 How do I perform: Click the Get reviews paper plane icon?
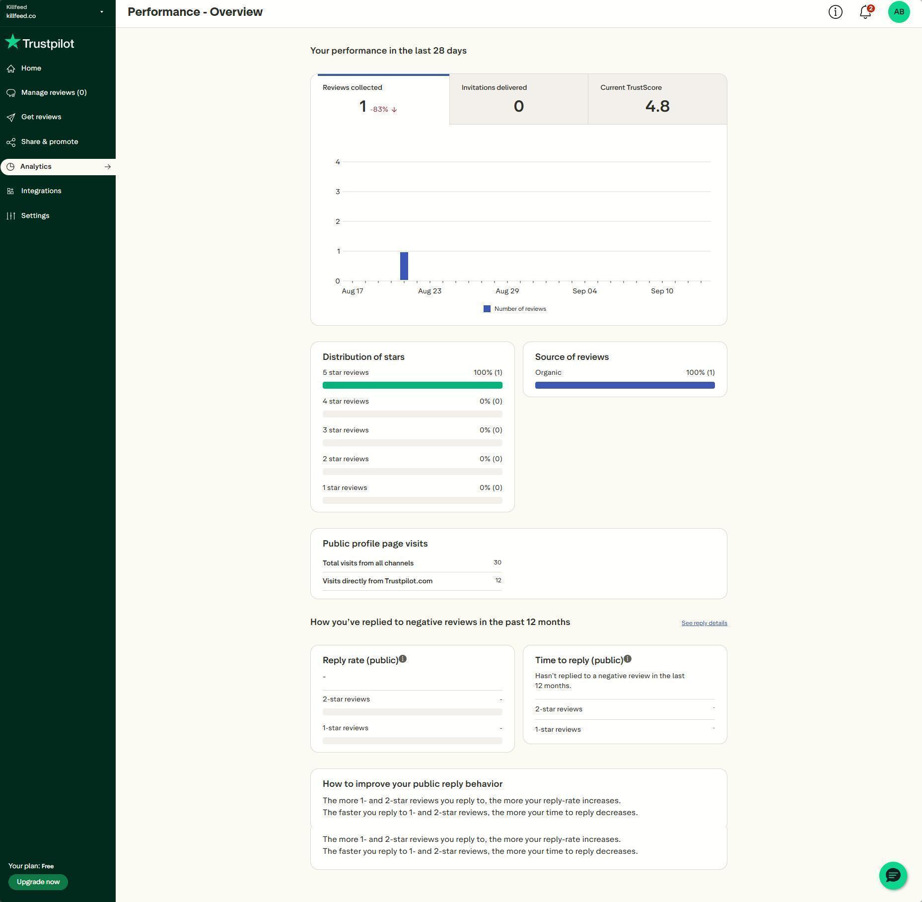(11, 117)
